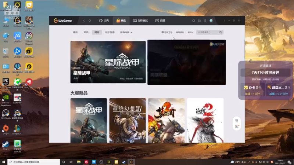Show hidden system tray icons
The height and width of the screenshot is (165, 294).
[249, 162]
